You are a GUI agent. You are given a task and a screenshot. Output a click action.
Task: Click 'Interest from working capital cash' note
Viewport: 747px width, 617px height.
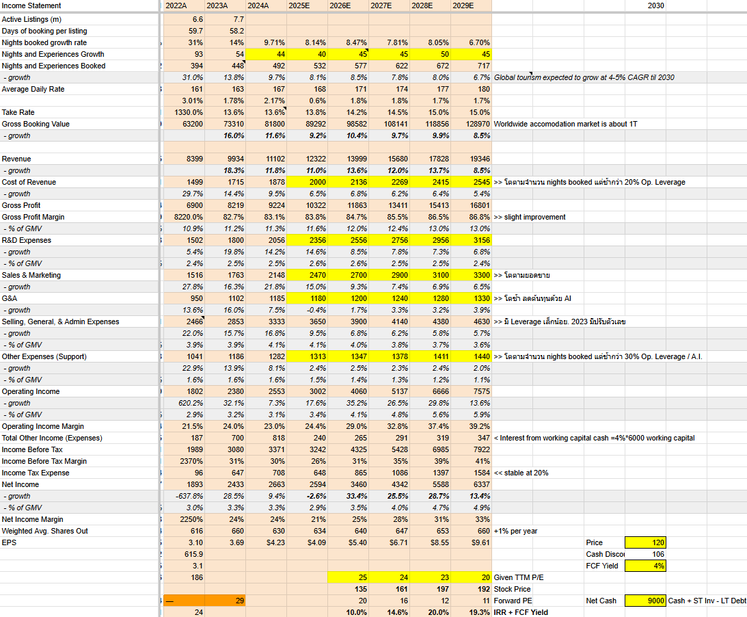[594, 438]
